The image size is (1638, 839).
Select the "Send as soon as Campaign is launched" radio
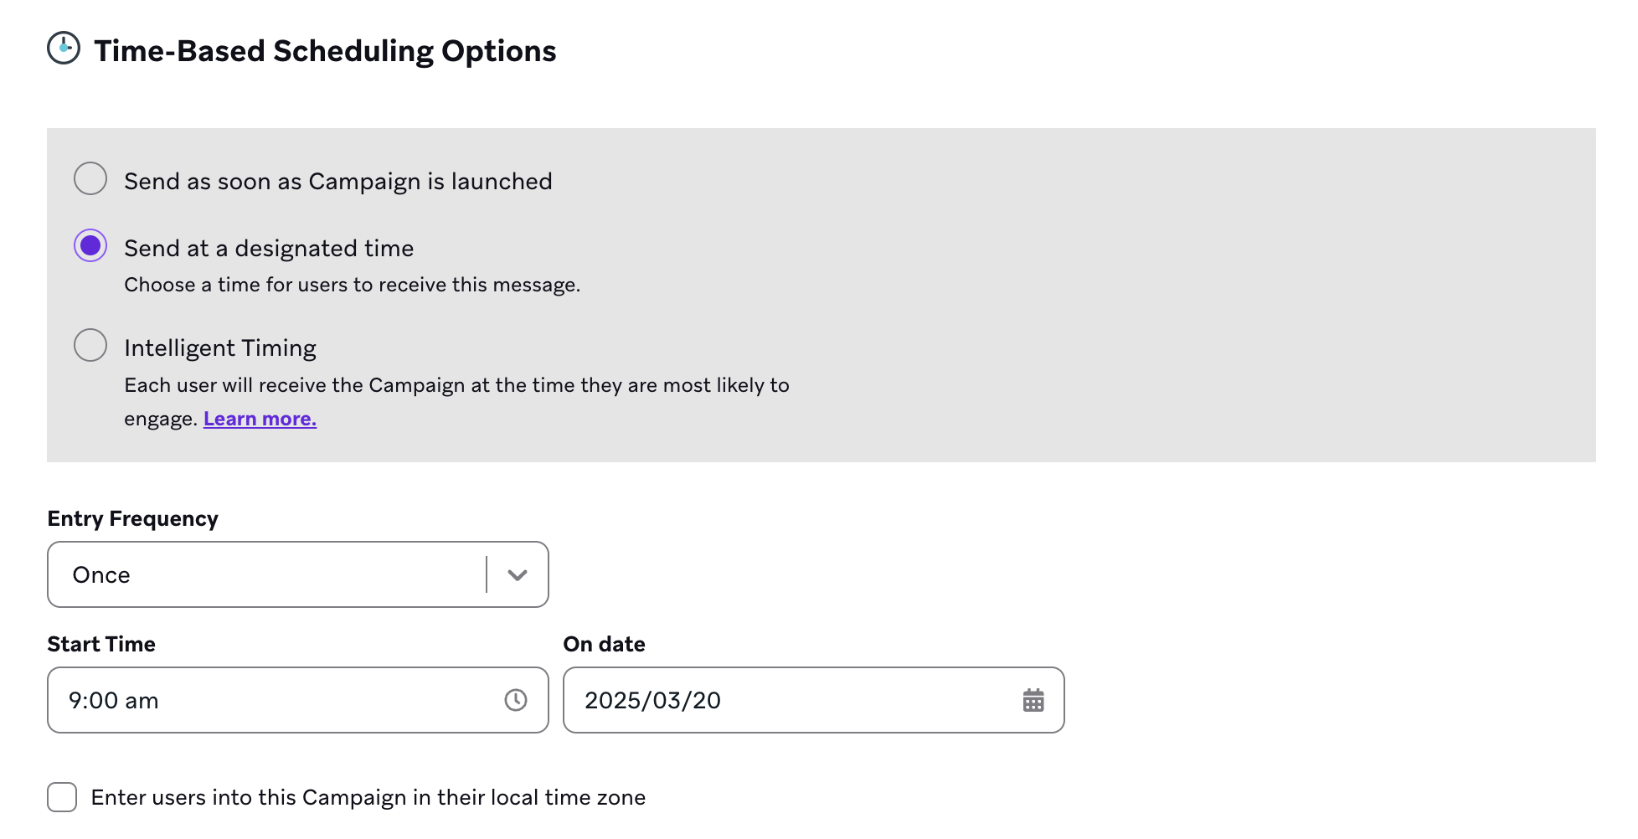pos(90,179)
